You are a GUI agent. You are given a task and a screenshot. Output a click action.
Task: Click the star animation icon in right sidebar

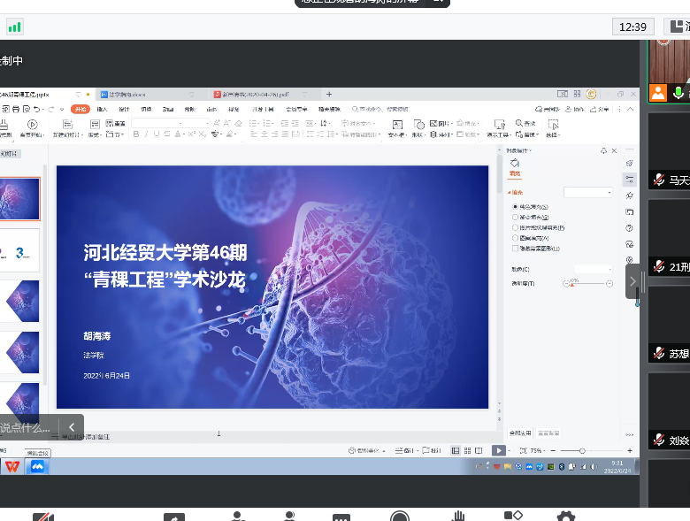click(x=630, y=195)
